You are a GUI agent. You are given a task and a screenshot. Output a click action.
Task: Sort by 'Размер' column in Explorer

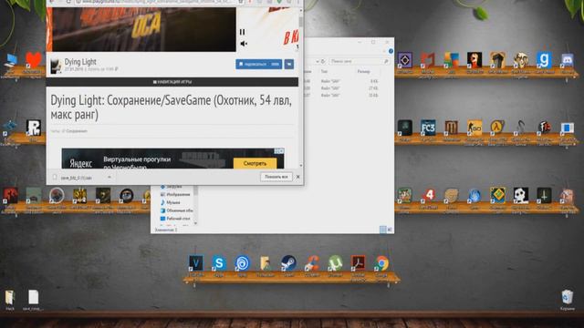pyautogui.click(x=363, y=71)
